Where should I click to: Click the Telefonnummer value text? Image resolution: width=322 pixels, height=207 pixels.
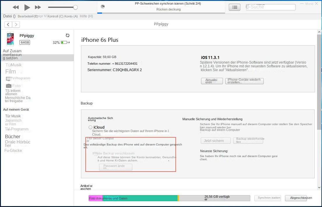(x=125, y=64)
